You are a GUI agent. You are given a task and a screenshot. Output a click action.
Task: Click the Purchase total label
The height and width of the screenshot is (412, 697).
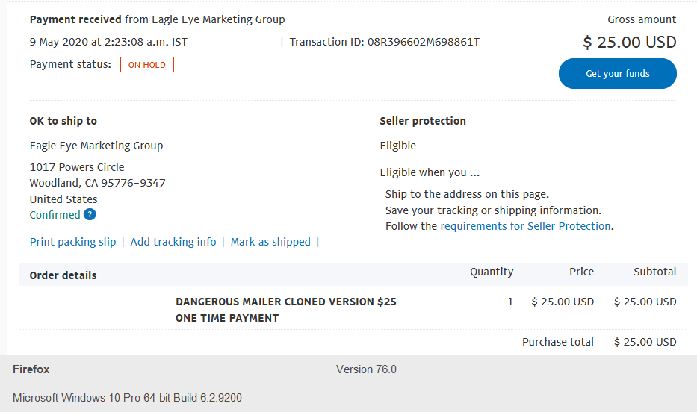click(558, 342)
